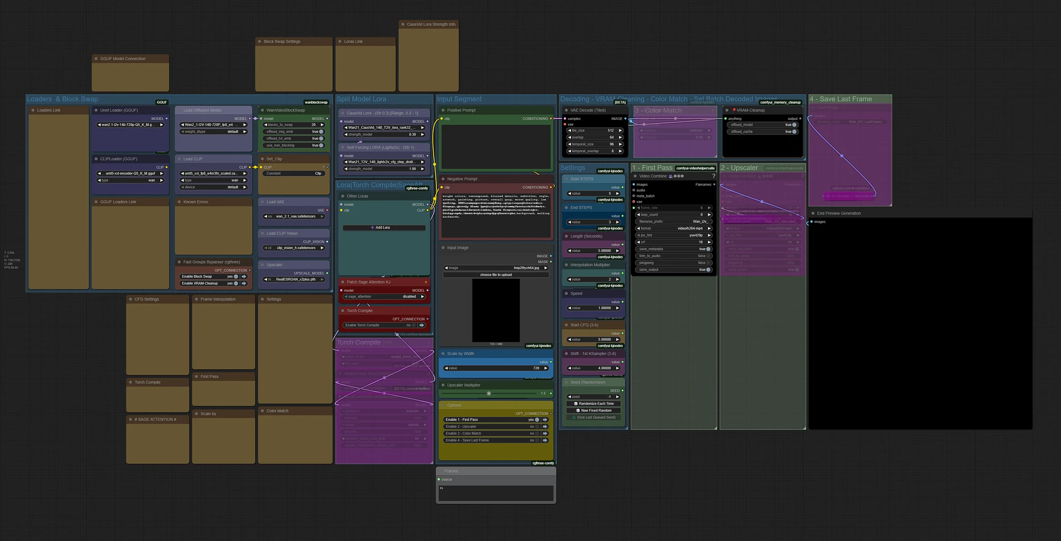The height and width of the screenshot is (541, 1061).
Task: Click choose file to upload button
Action: 496,275
